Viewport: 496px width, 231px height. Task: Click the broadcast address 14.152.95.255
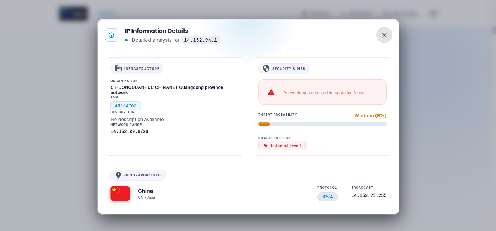pyautogui.click(x=369, y=195)
